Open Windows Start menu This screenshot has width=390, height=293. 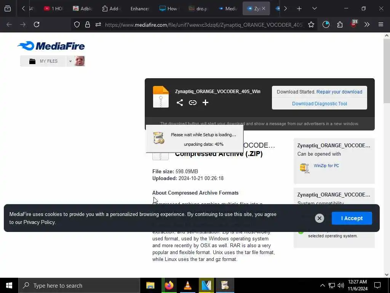[9, 285]
